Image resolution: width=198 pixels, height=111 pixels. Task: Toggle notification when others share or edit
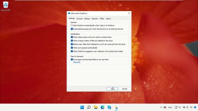click(x=72, y=37)
